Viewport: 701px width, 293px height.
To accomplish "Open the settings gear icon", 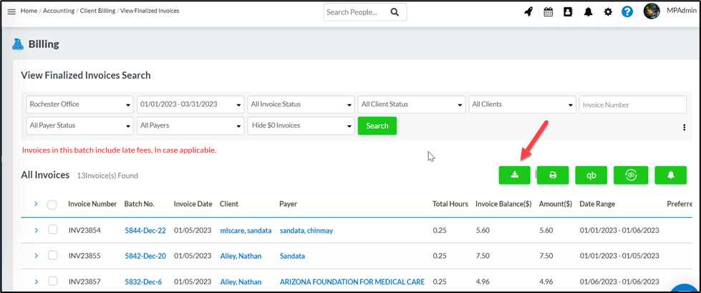I will [x=608, y=12].
